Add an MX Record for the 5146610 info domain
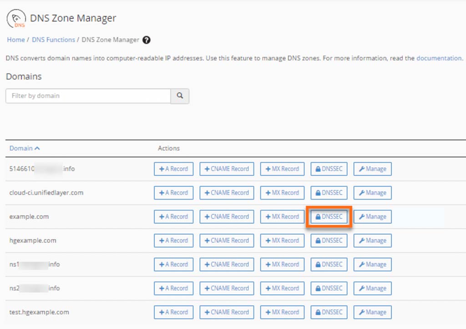 (282, 169)
